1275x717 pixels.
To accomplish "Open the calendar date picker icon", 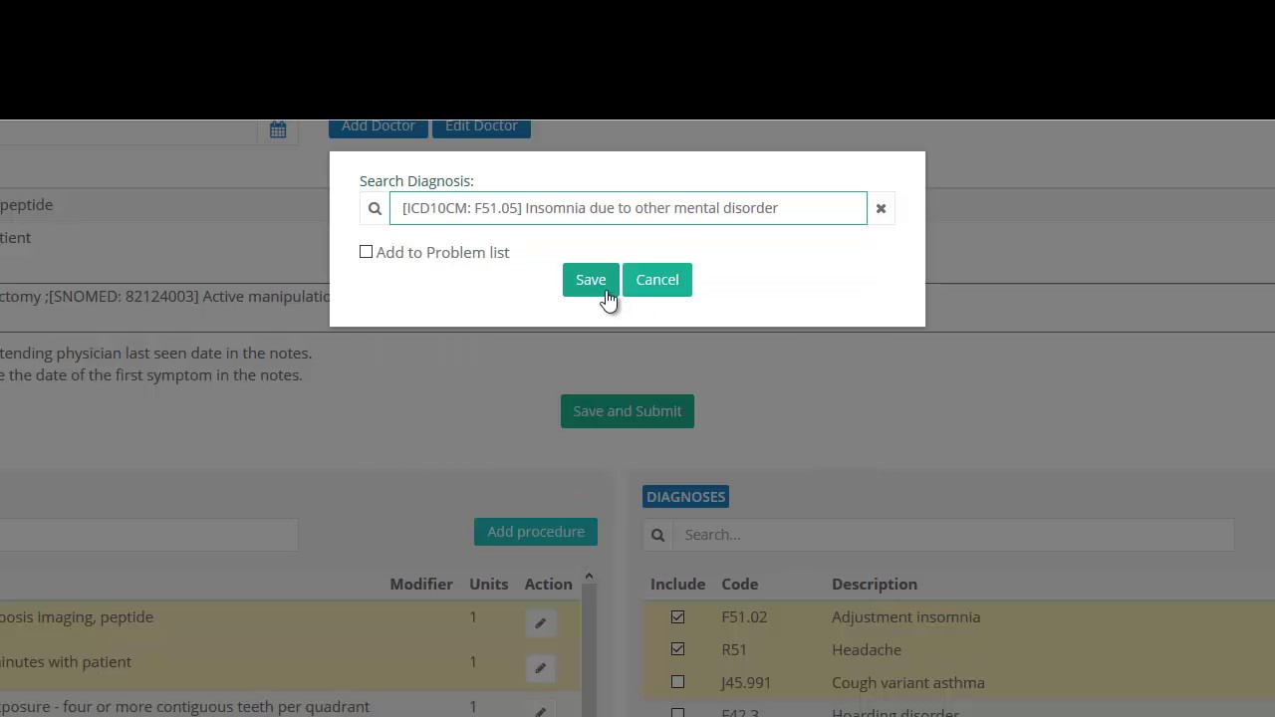I will click(x=278, y=129).
